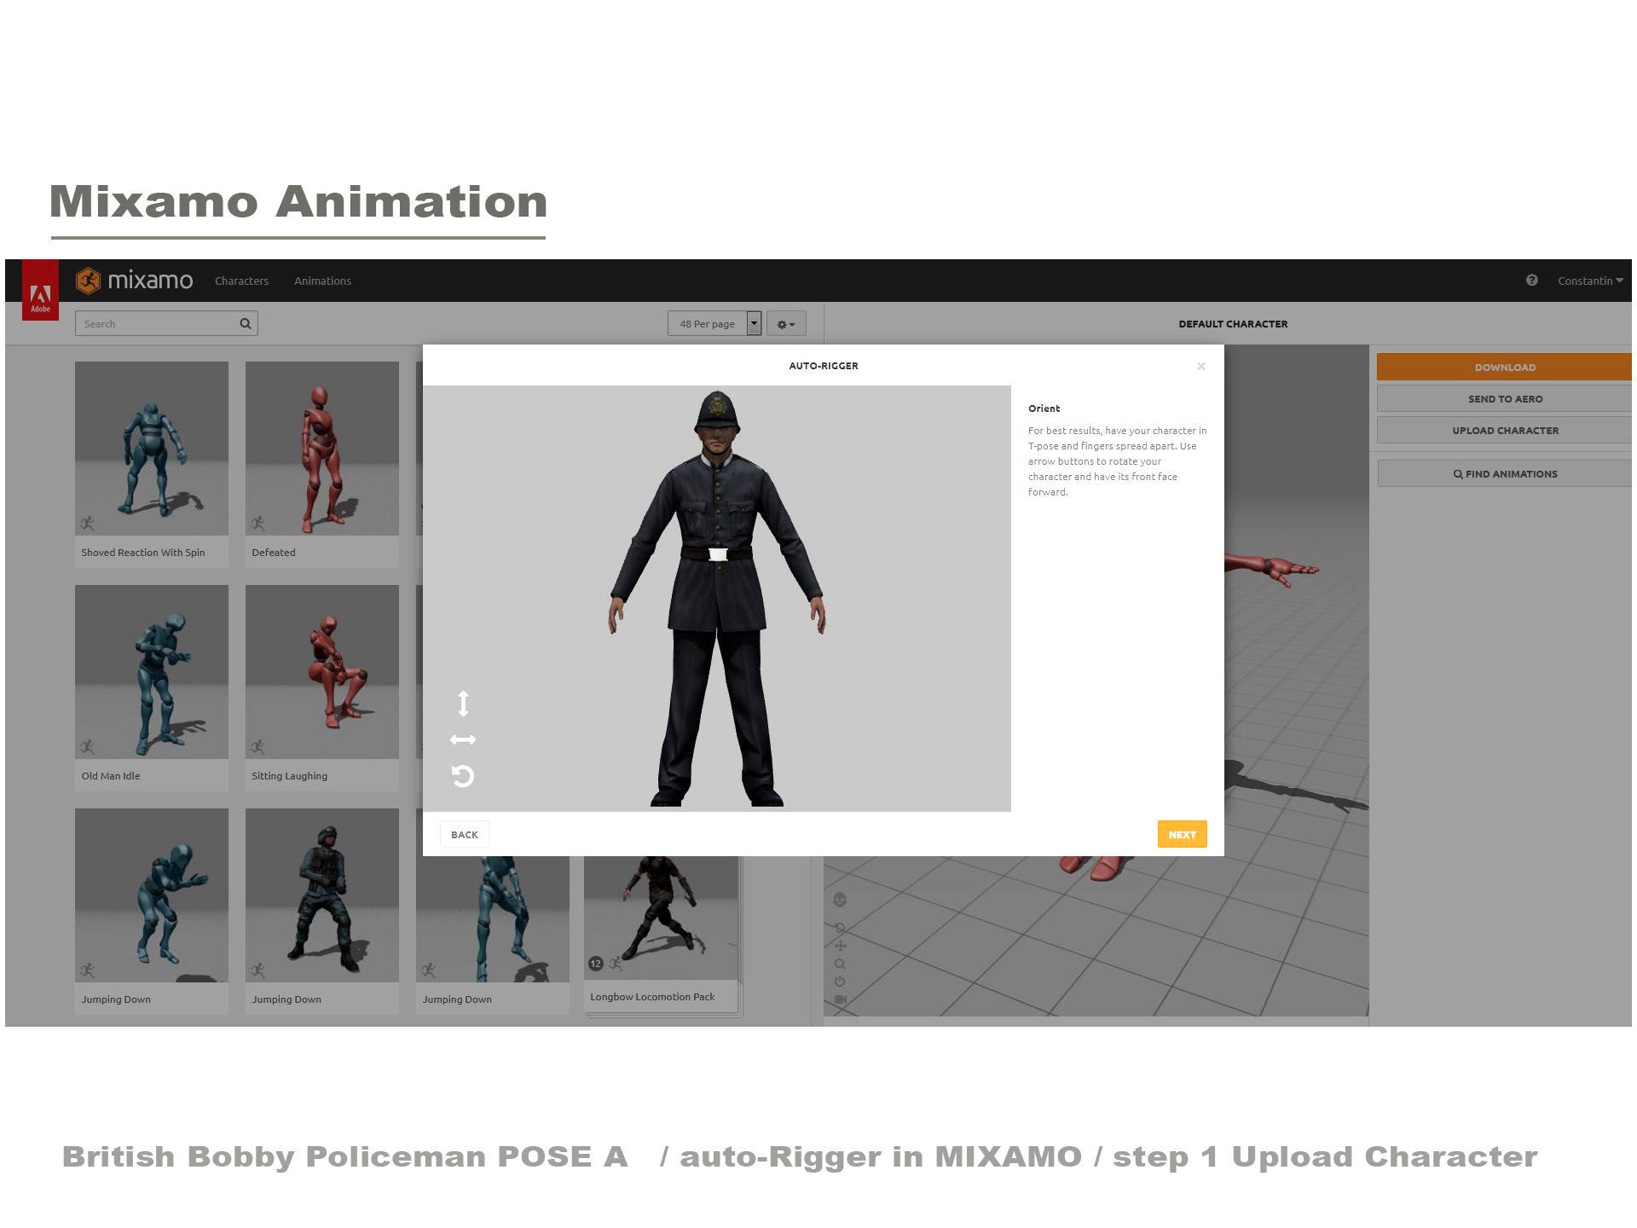The image size is (1637, 1228).
Task: Select Shoved Reaction With Spin thumbnail
Action: coord(152,449)
